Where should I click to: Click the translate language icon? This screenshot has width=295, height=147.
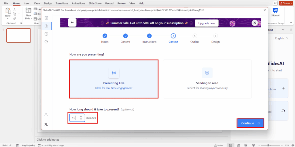[46, 125]
